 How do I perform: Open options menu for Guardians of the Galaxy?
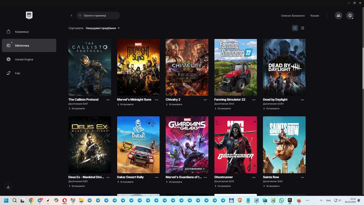[x=205, y=177]
